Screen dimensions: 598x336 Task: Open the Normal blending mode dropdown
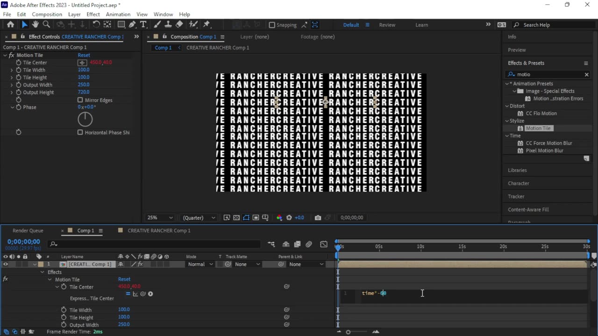[x=200, y=264]
